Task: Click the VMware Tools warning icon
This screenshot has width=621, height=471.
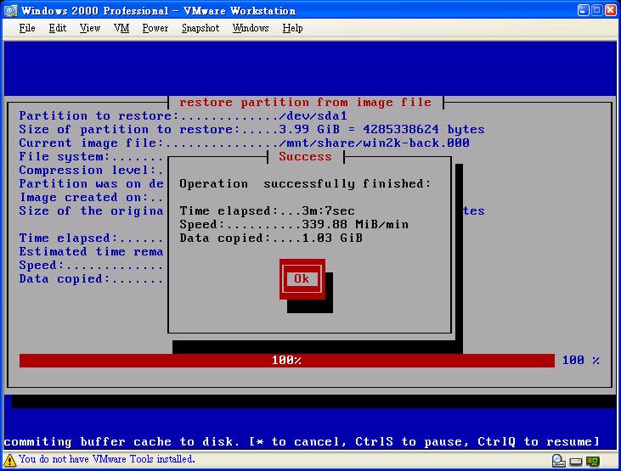Action: click(x=9, y=460)
